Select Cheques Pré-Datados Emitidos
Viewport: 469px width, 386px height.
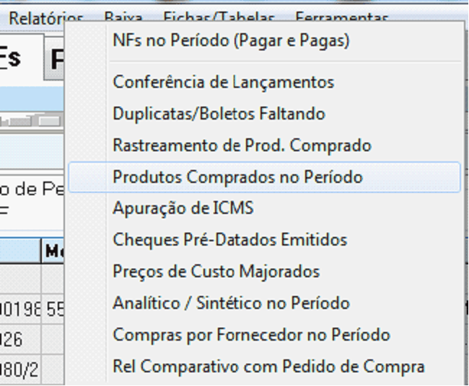tap(229, 241)
